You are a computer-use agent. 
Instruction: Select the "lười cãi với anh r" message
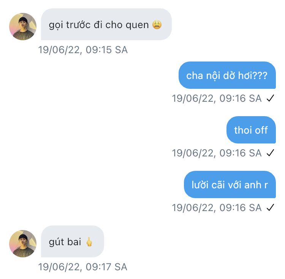tap(230, 185)
